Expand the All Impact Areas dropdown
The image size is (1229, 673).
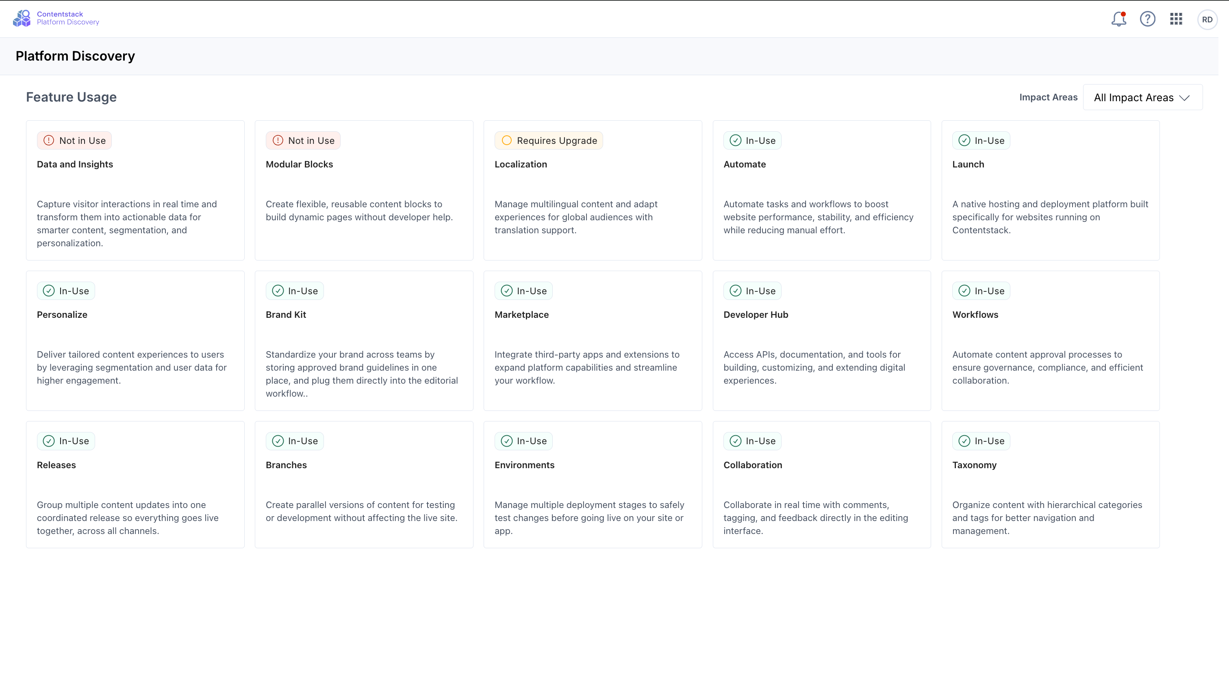1142,97
